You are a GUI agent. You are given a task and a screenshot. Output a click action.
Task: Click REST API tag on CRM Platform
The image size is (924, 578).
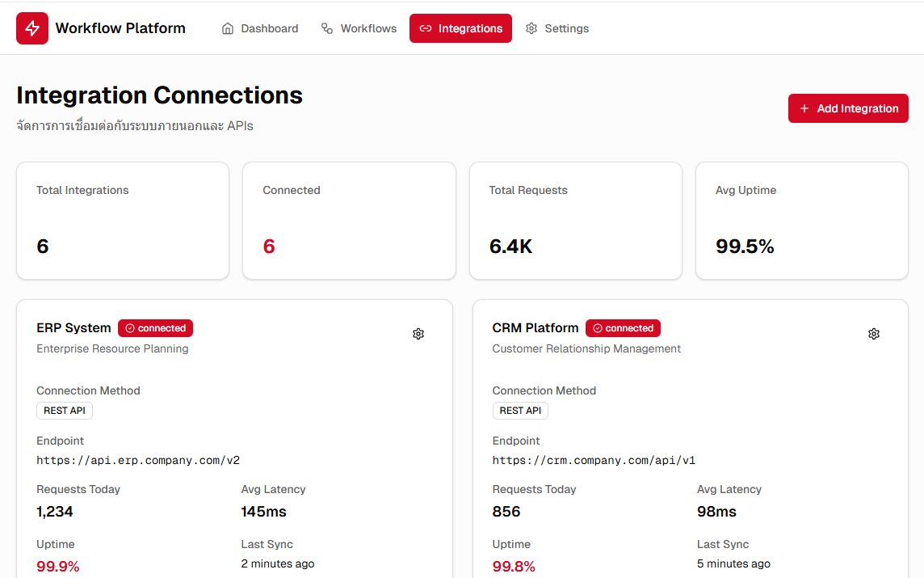(x=520, y=411)
